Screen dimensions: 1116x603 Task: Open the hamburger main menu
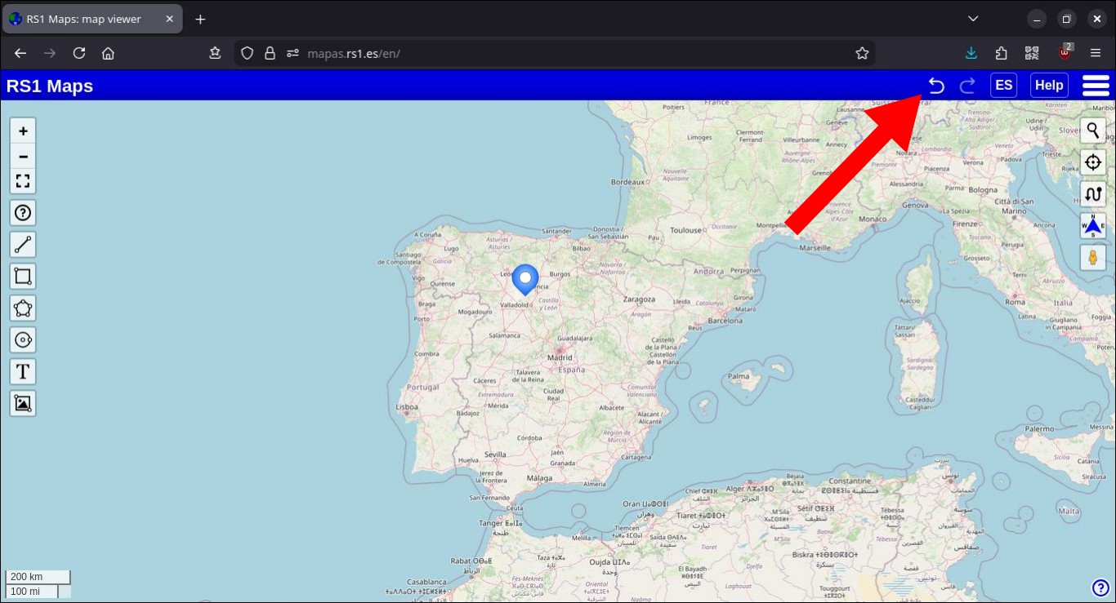tap(1096, 86)
